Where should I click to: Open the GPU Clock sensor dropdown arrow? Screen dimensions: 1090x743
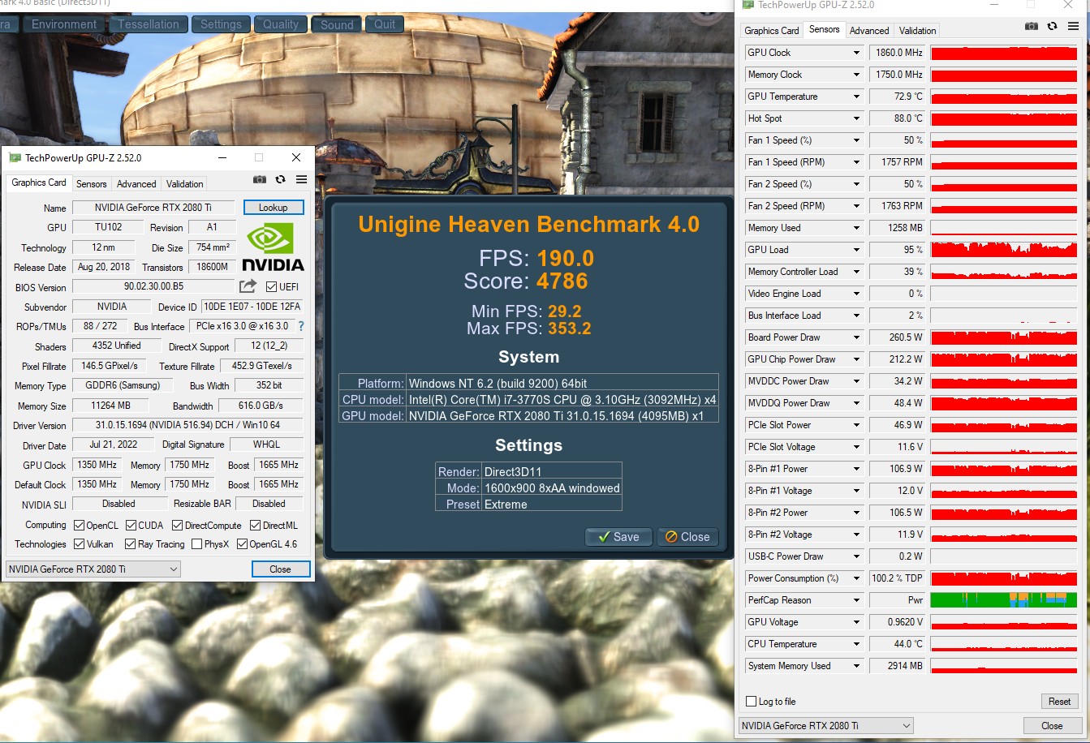pyautogui.click(x=856, y=53)
